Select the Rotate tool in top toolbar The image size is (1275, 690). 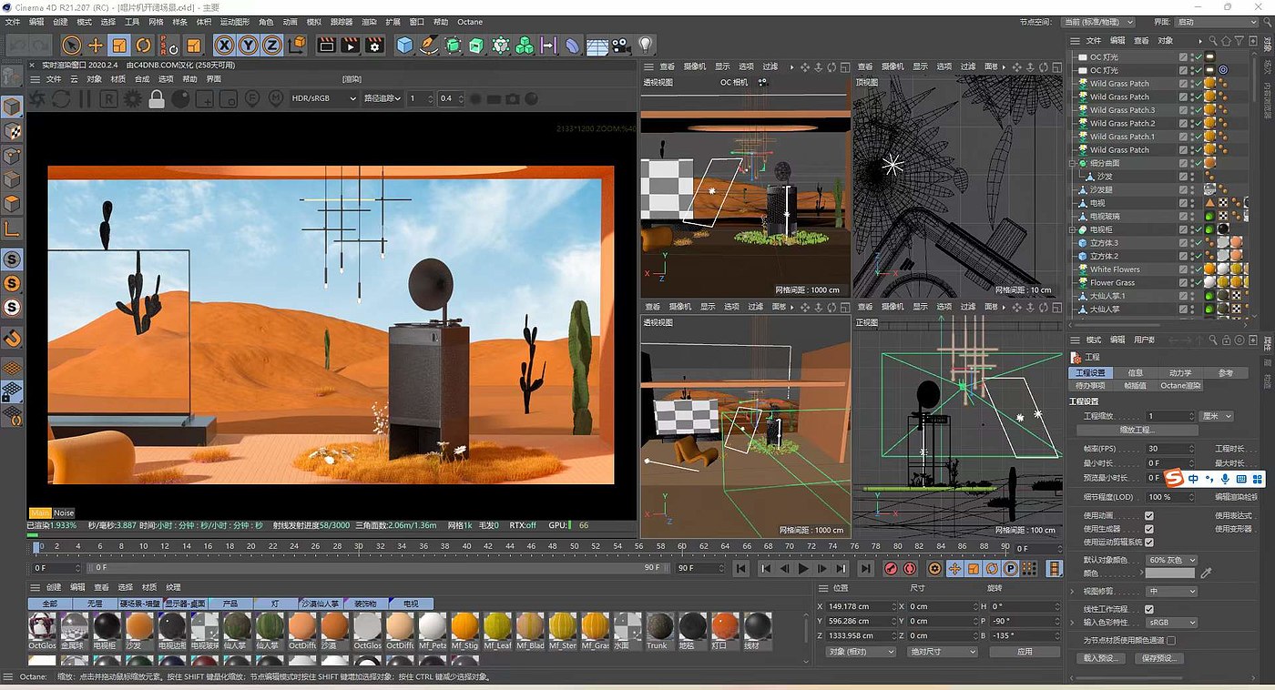144,45
